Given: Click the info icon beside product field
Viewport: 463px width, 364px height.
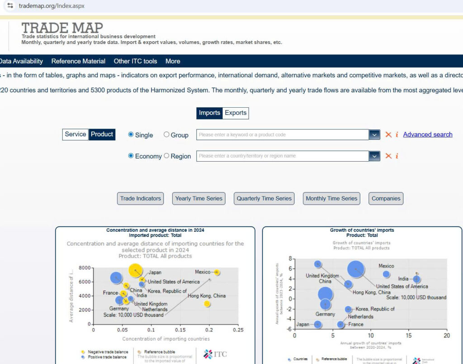Looking at the screenshot, I should pos(397,134).
